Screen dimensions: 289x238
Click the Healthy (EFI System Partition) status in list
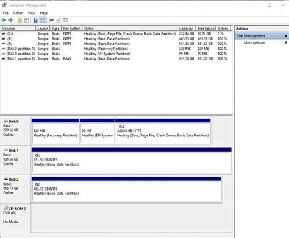[x=107, y=54]
